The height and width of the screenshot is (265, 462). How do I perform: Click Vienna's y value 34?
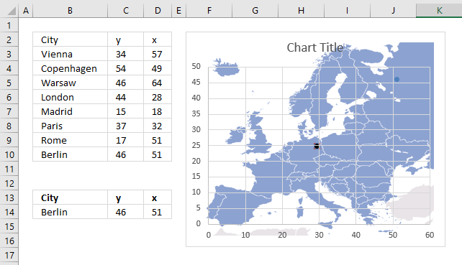pos(126,54)
